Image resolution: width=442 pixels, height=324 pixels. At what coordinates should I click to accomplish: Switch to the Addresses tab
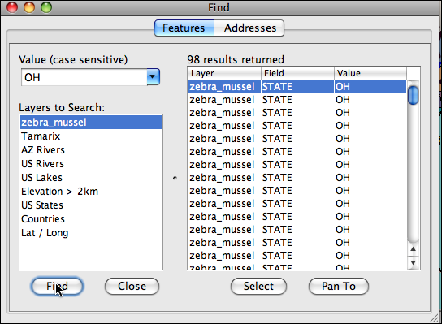(249, 28)
